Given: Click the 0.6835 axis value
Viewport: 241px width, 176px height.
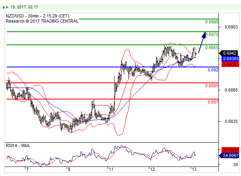Looking at the screenshot, I should [x=231, y=121].
